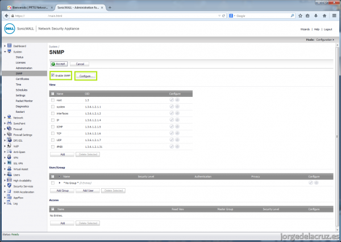This screenshot has height=242, width=341.
Task: Click the Logout link
Action: pos(328,29)
